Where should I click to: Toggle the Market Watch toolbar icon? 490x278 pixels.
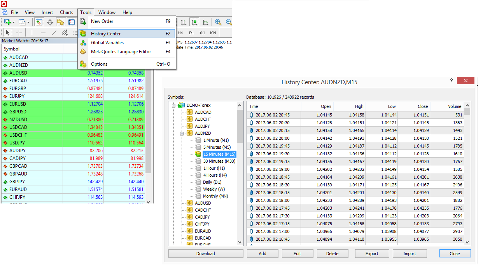click(x=39, y=22)
